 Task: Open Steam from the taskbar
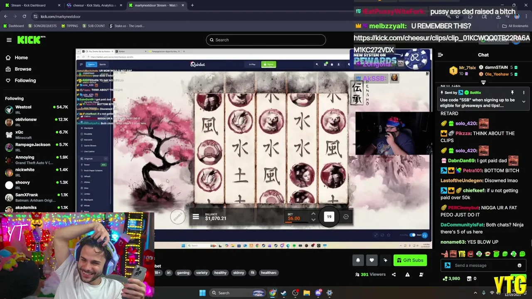pyautogui.click(x=283, y=293)
